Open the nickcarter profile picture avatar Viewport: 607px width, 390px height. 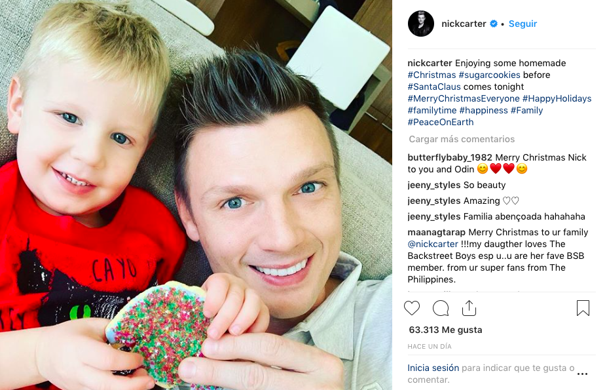pyautogui.click(x=421, y=24)
